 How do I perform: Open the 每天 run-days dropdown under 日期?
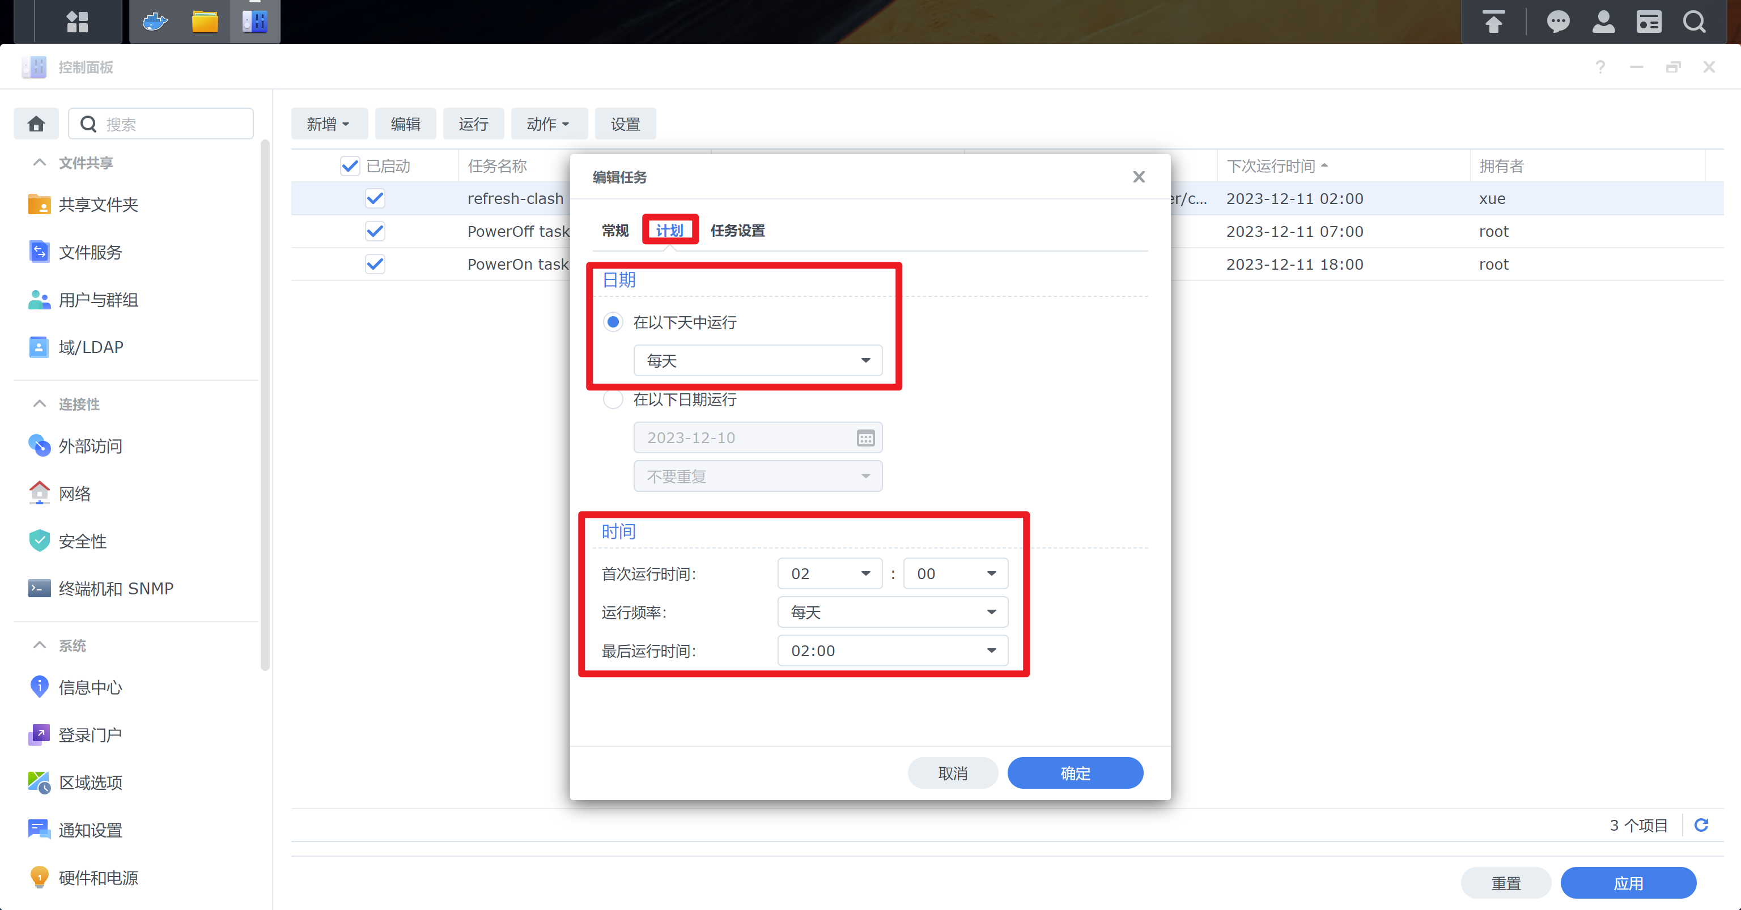[x=758, y=361]
